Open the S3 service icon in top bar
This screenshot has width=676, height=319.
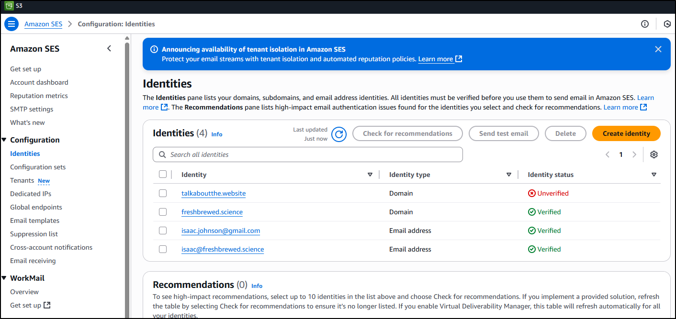[x=9, y=6]
